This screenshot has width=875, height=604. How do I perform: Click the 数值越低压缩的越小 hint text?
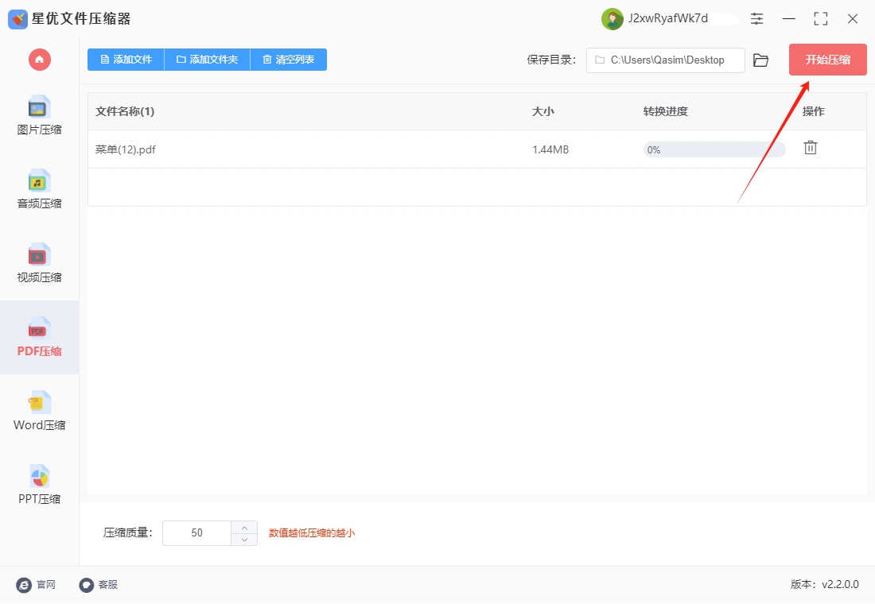[312, 533]
